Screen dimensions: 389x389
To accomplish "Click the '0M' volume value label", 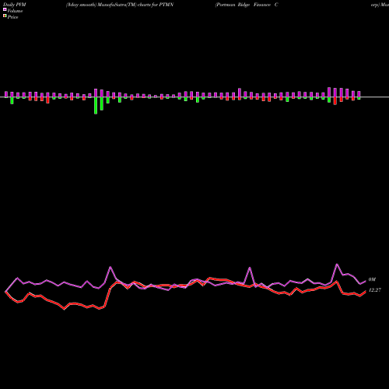I will coord(372,279).
